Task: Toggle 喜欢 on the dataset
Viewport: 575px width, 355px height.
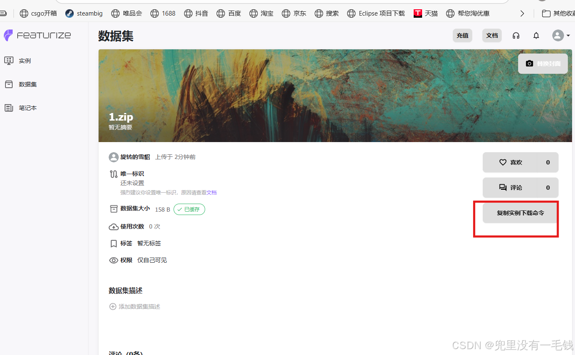Action: click(x=520, y=162)
